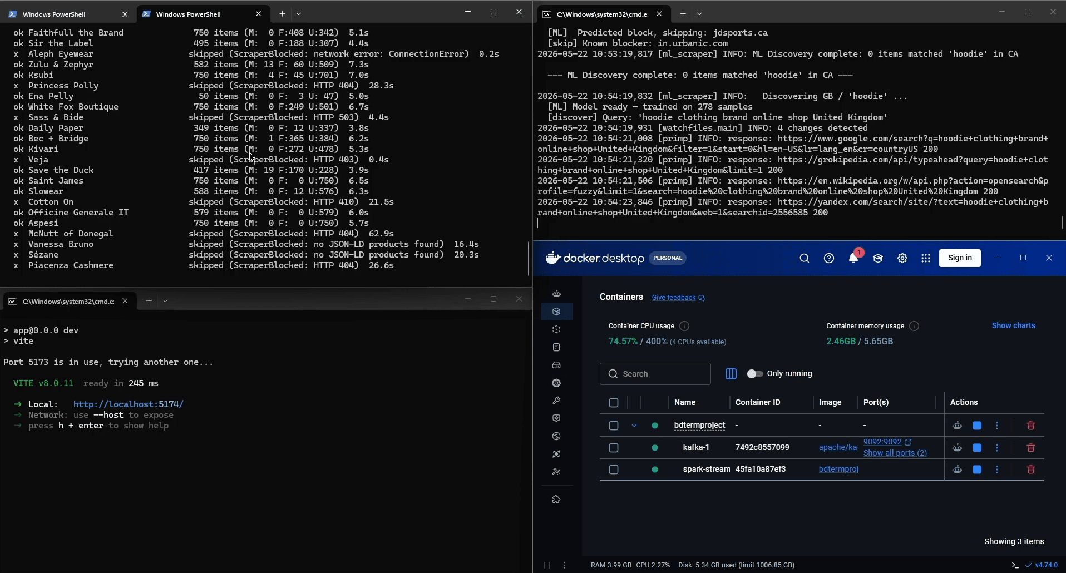Open Gordon AI assistant in Docker sidebar
The image size is (1066, 573).
(x=556, y=294)
